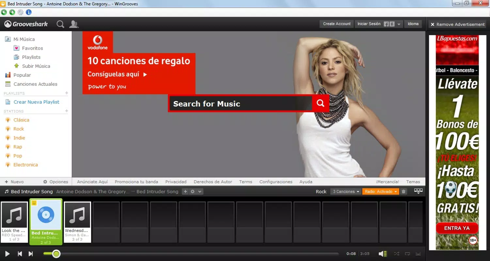Click the Favoritos heart icon
The height and width of the screenshot is (261, 490).
tap(17, 48)
